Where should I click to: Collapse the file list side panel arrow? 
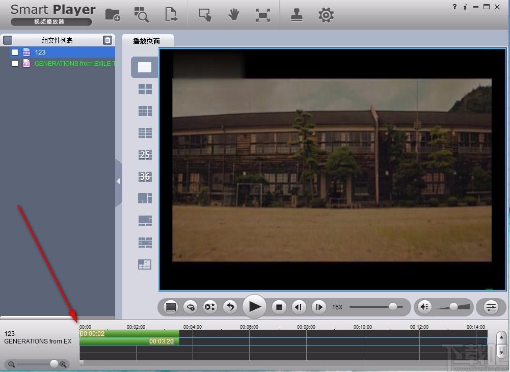click(118, 181)
